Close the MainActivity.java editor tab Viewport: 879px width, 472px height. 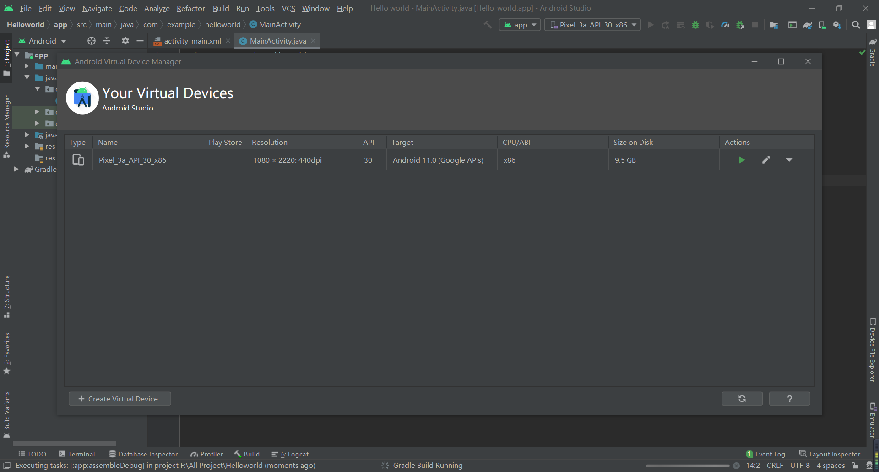coord(313,41)
